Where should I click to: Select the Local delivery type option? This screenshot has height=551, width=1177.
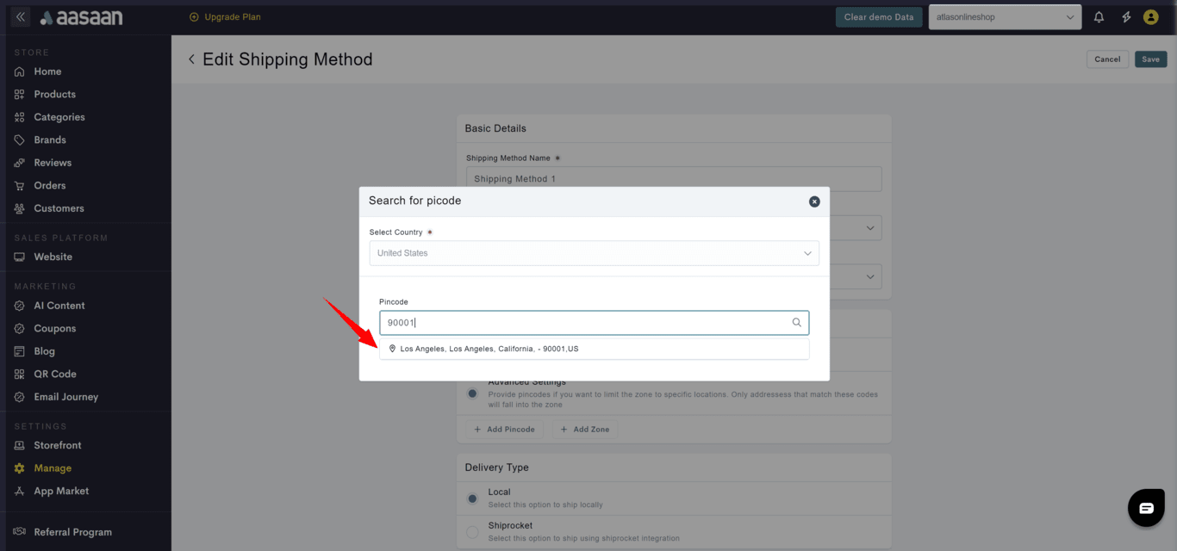472,498
